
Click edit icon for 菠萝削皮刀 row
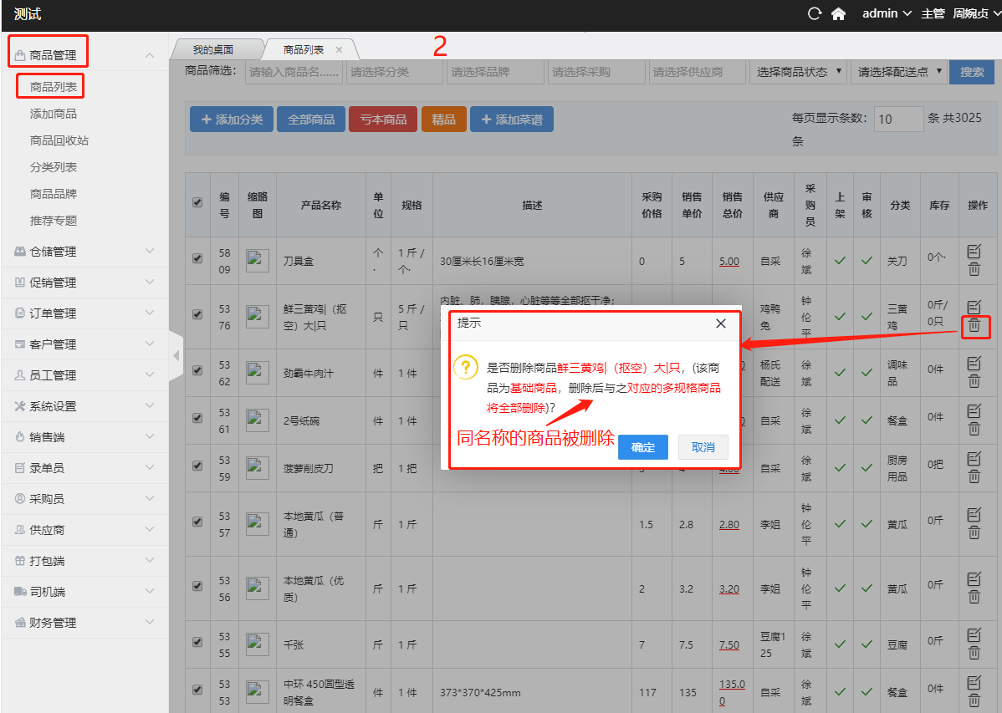(x=974, y=458)
